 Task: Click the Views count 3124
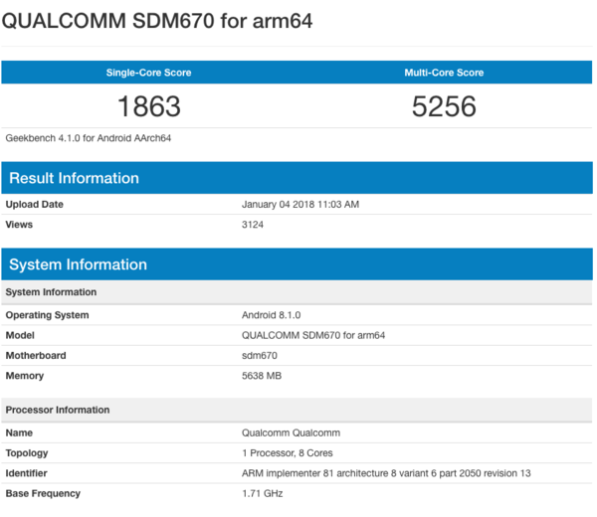[x=253, y=225]
